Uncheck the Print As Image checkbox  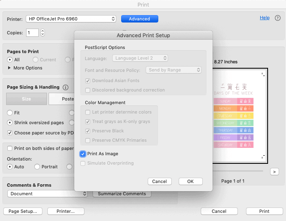pyautogui.click(x=83, y=154)
